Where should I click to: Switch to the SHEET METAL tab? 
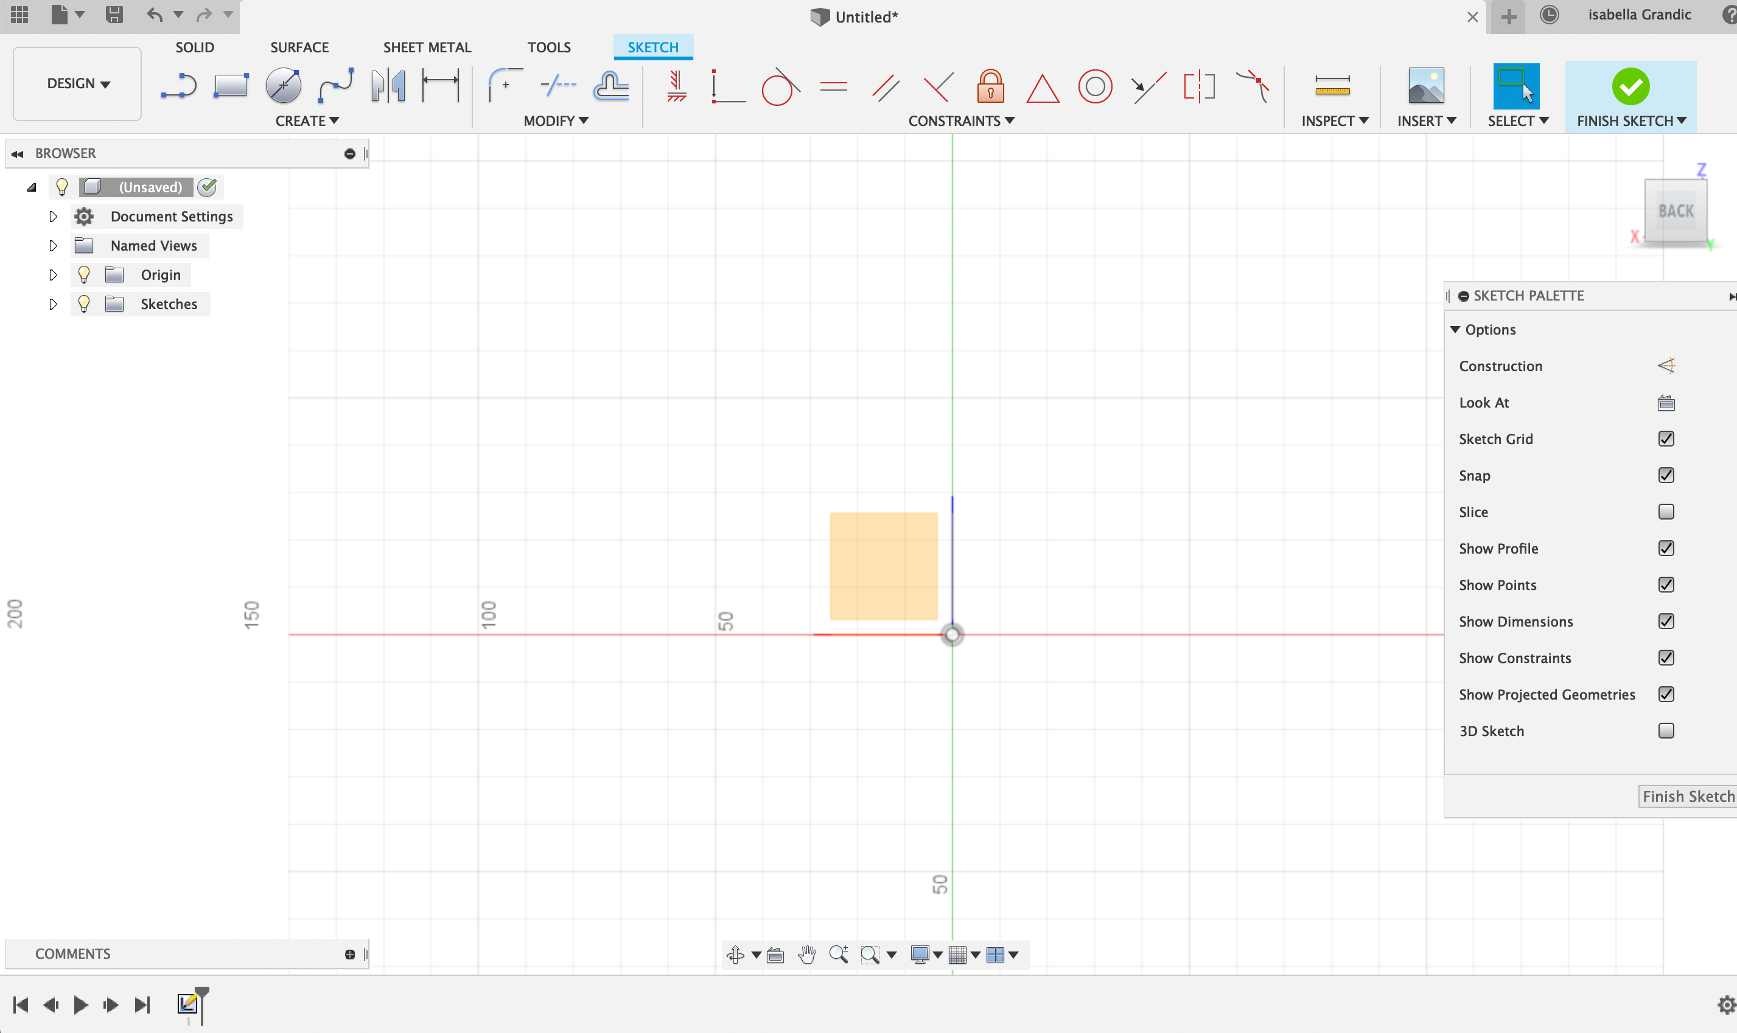coord(427,47)
